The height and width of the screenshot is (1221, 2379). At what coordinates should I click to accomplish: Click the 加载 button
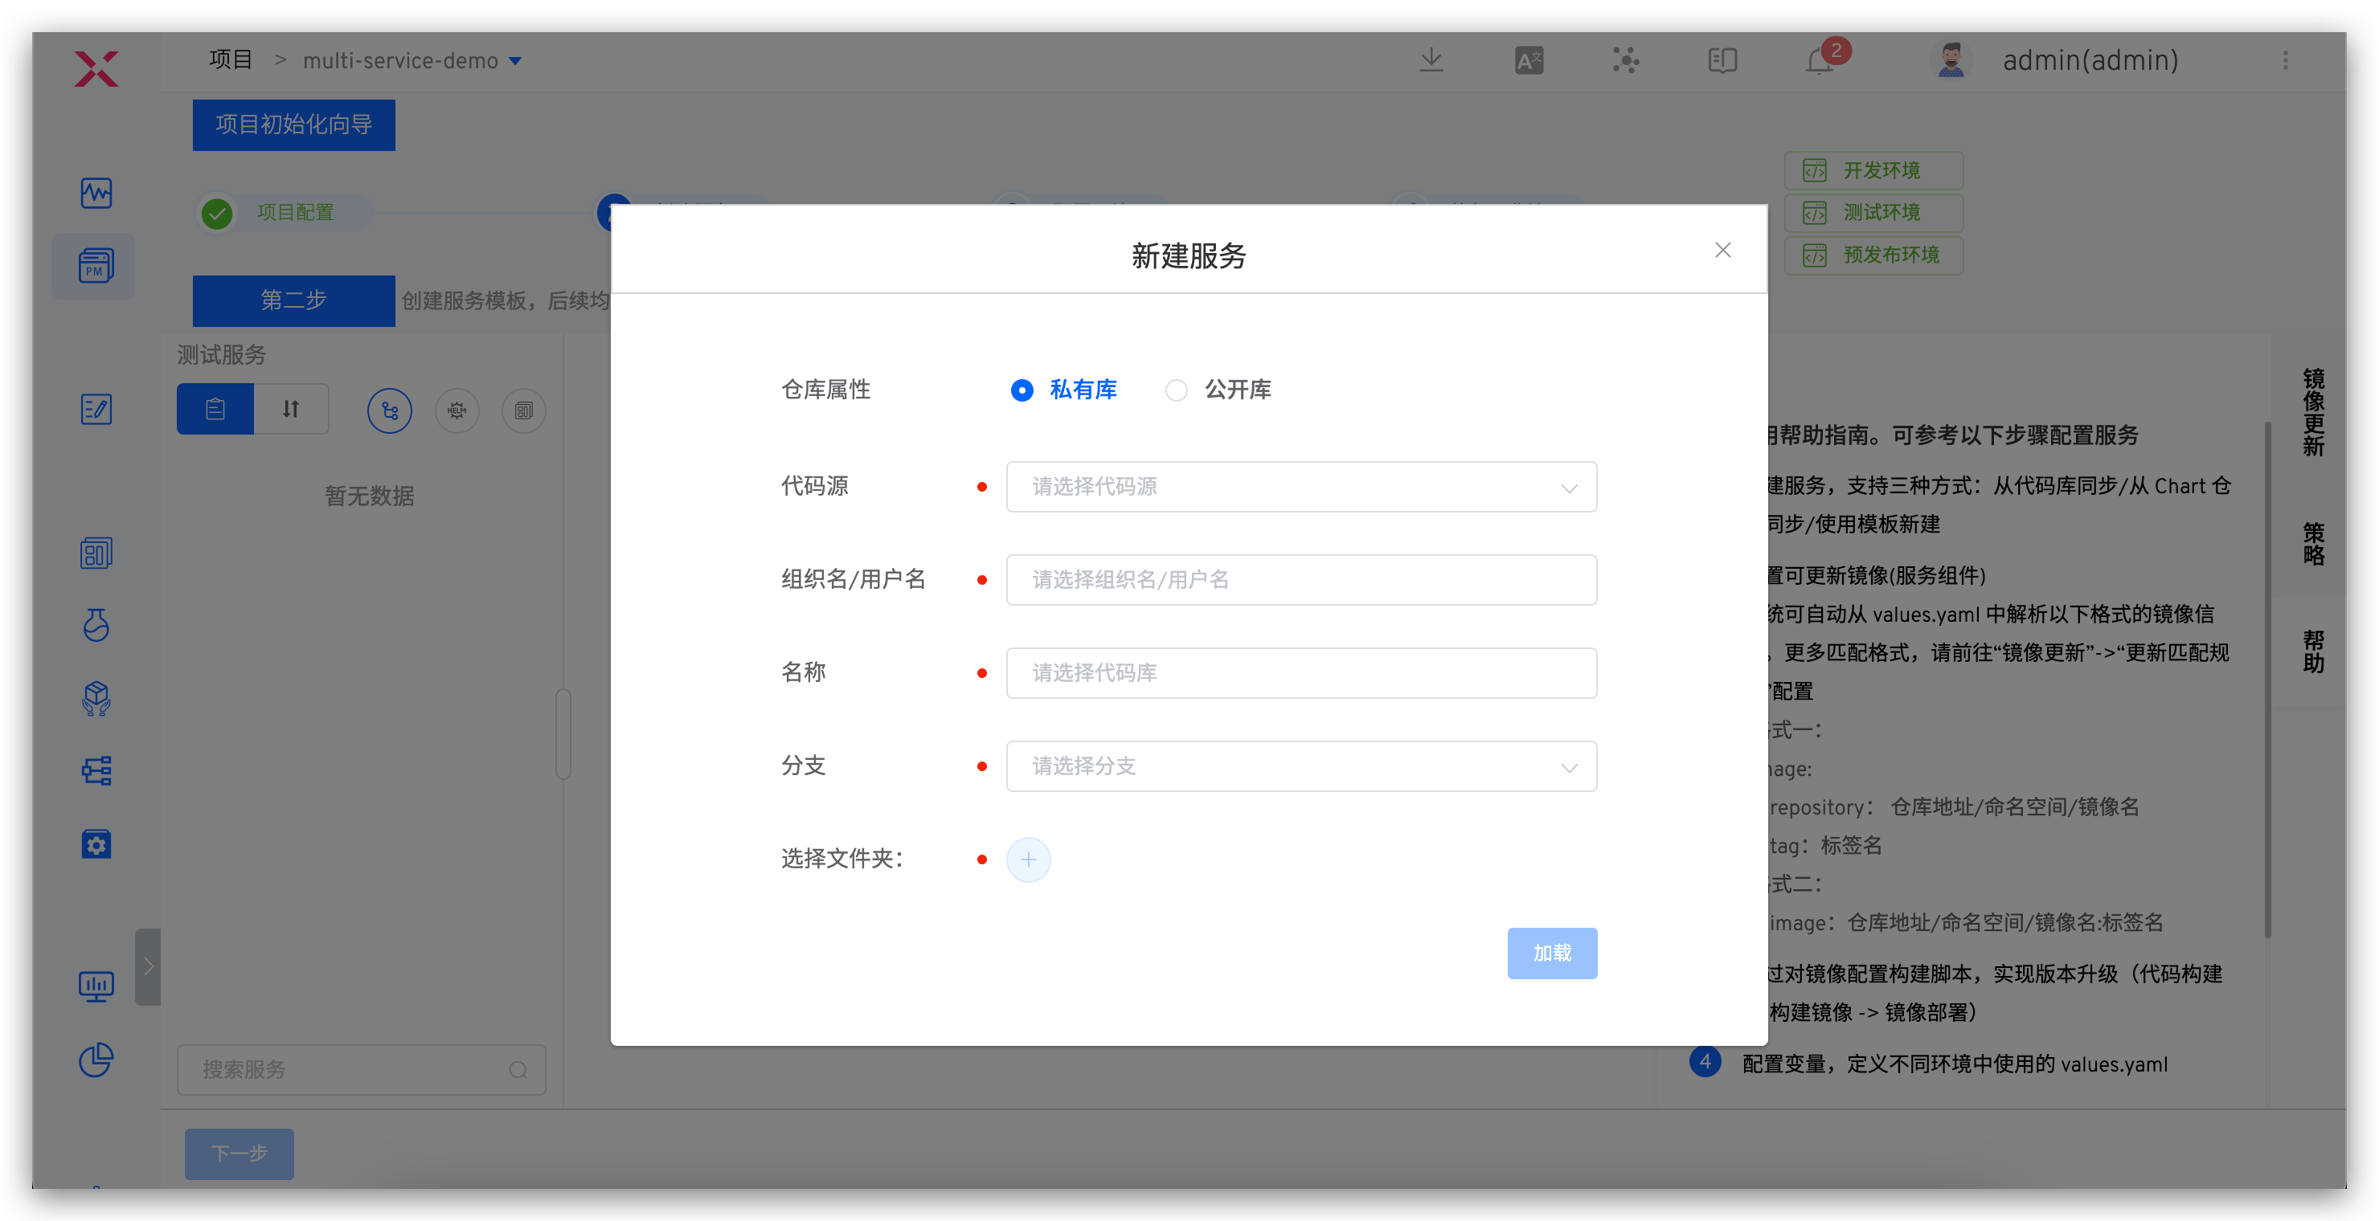coord(1551,953)
